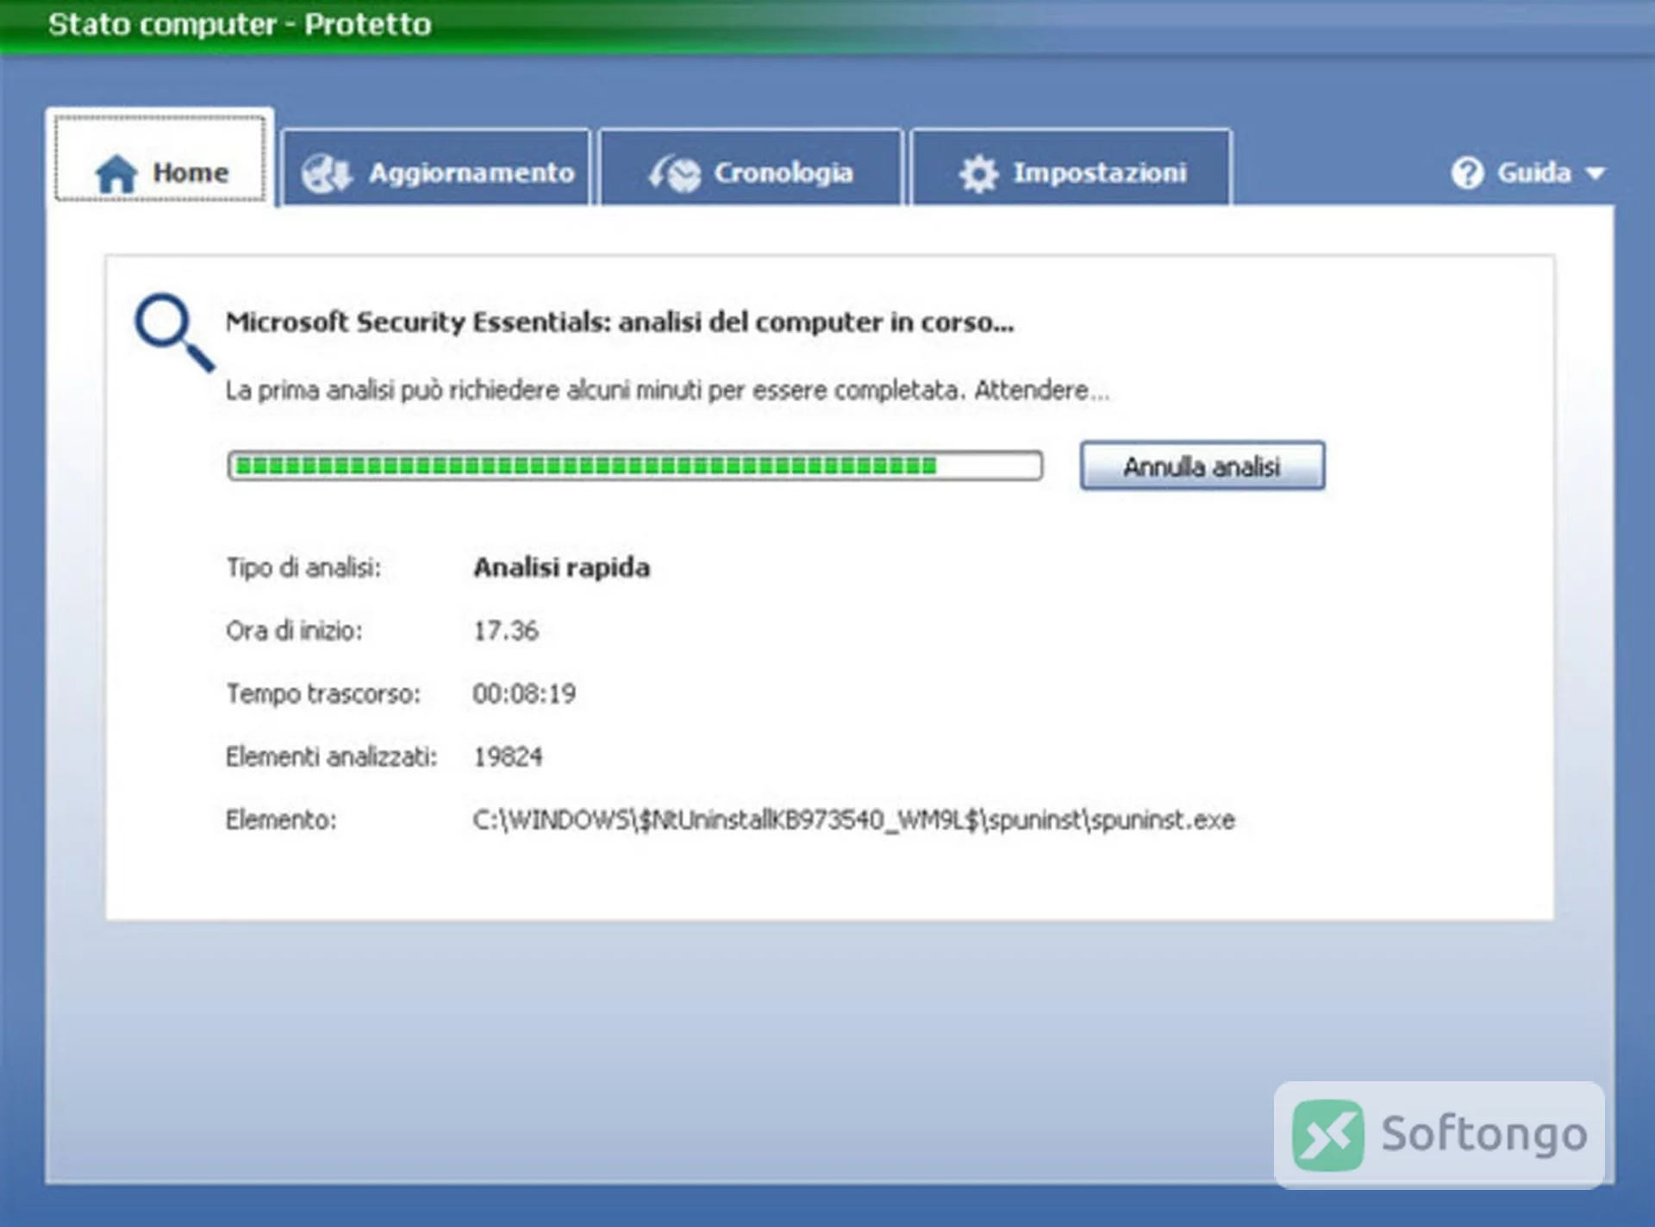Cancel scan with Annulla analisi button
This screenshot has width=1655, height=1227.
(x=1202, y=466)
